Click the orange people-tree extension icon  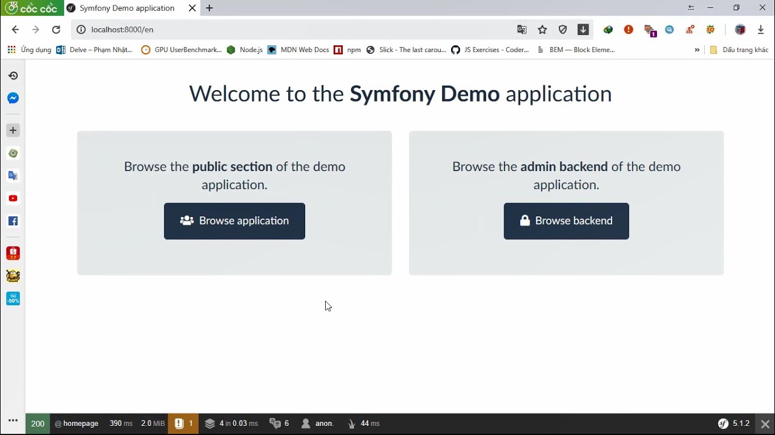690,30
